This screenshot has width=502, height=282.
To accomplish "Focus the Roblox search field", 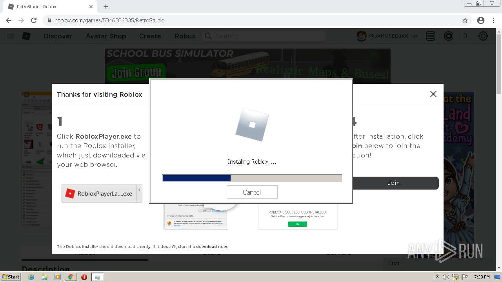I will pyautogui.click(x=264, y=36).
